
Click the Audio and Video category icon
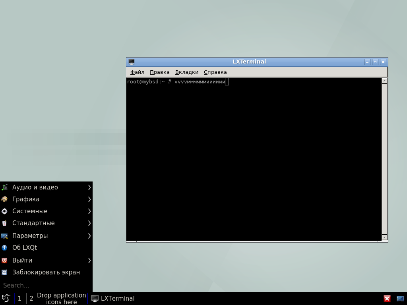tap(4, 187)
